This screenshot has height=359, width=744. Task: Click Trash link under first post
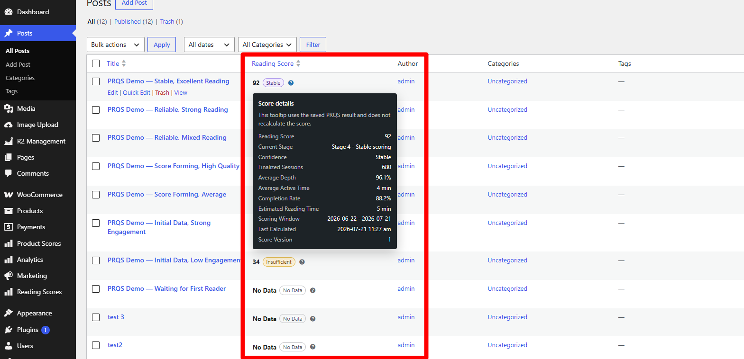coord(162,93)
